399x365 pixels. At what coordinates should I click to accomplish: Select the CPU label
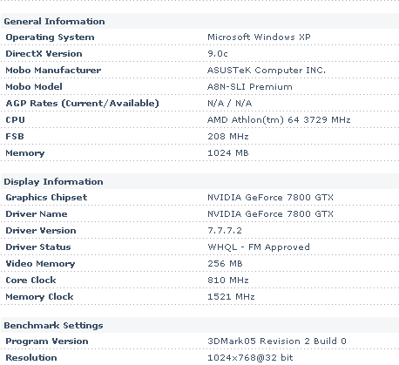point(16,120)
